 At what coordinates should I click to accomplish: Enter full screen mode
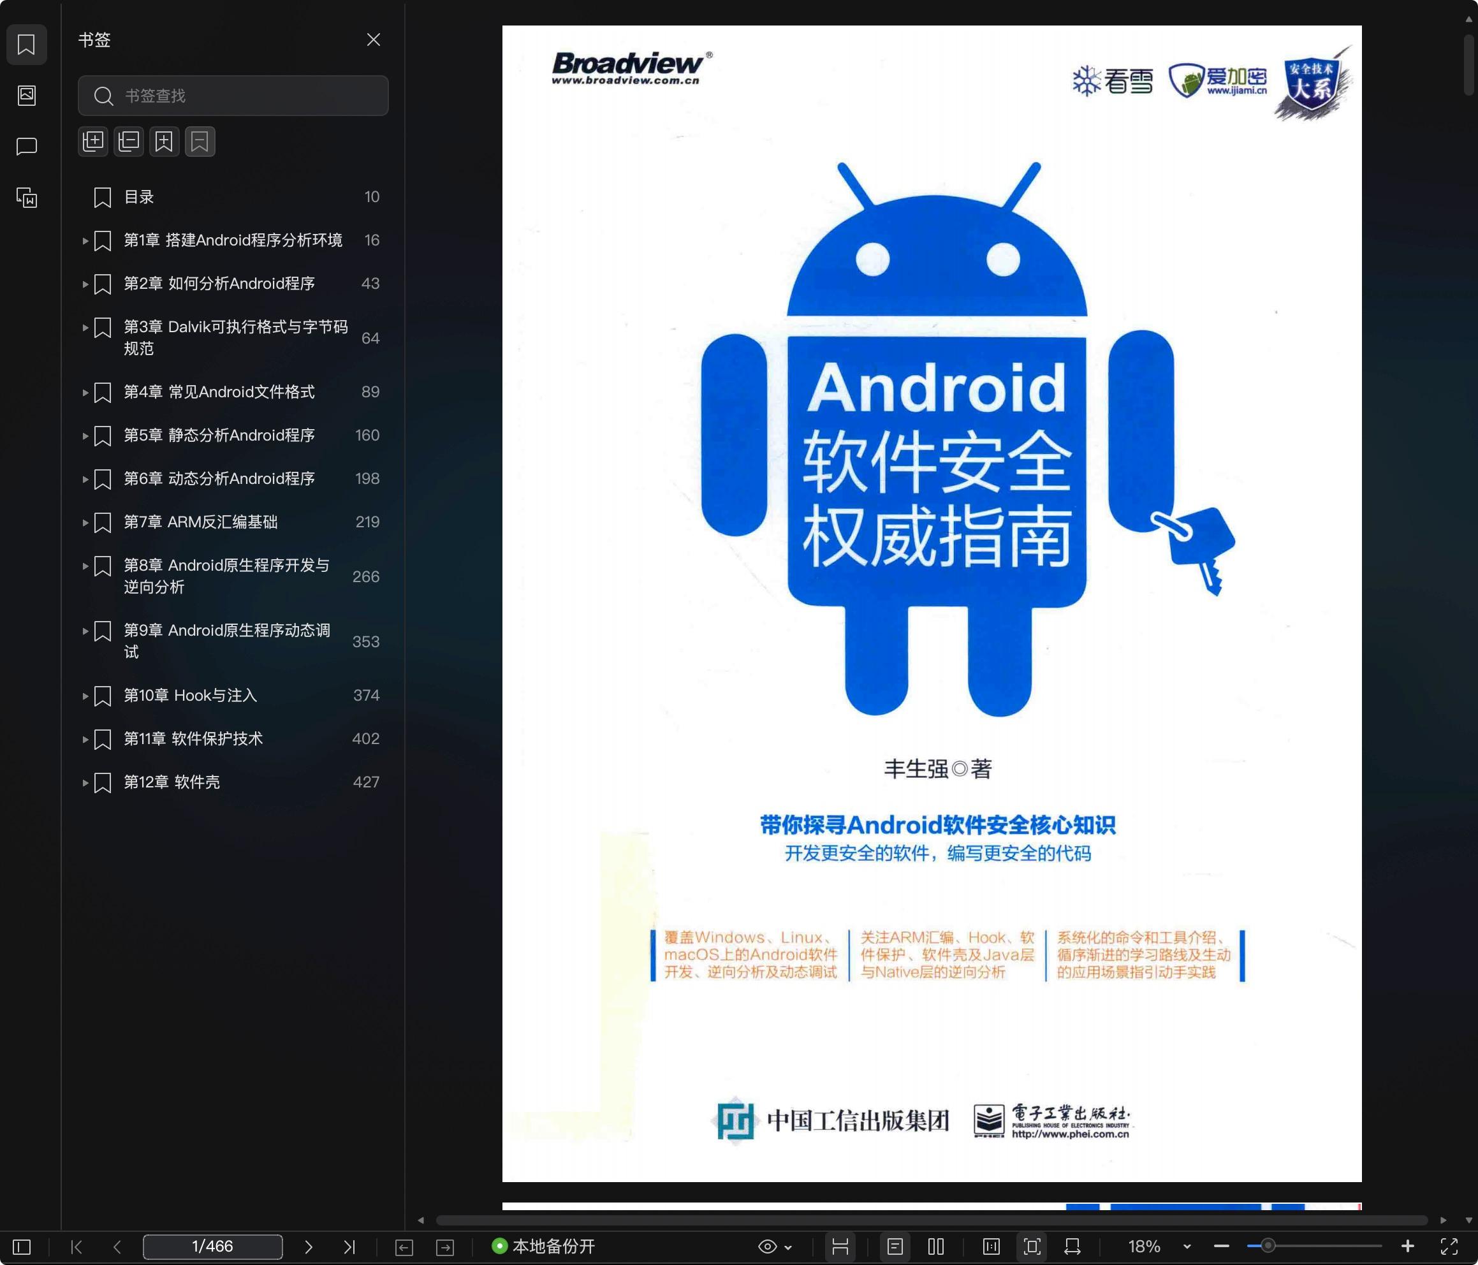point(1449,1247)
